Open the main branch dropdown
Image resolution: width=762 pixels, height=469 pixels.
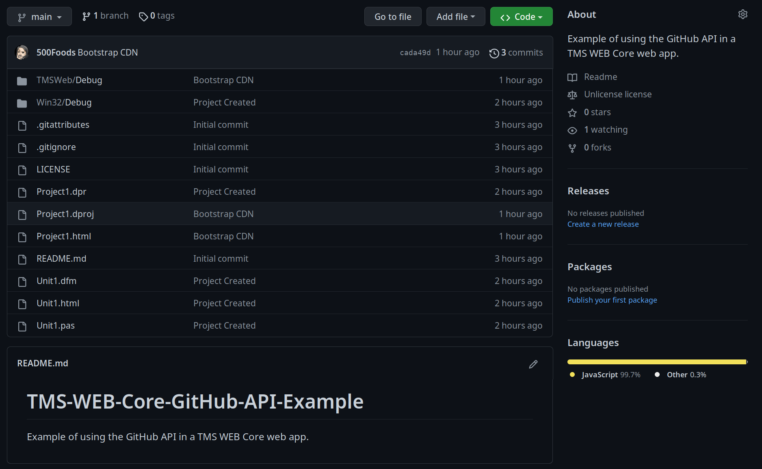(x=39, y=17)
